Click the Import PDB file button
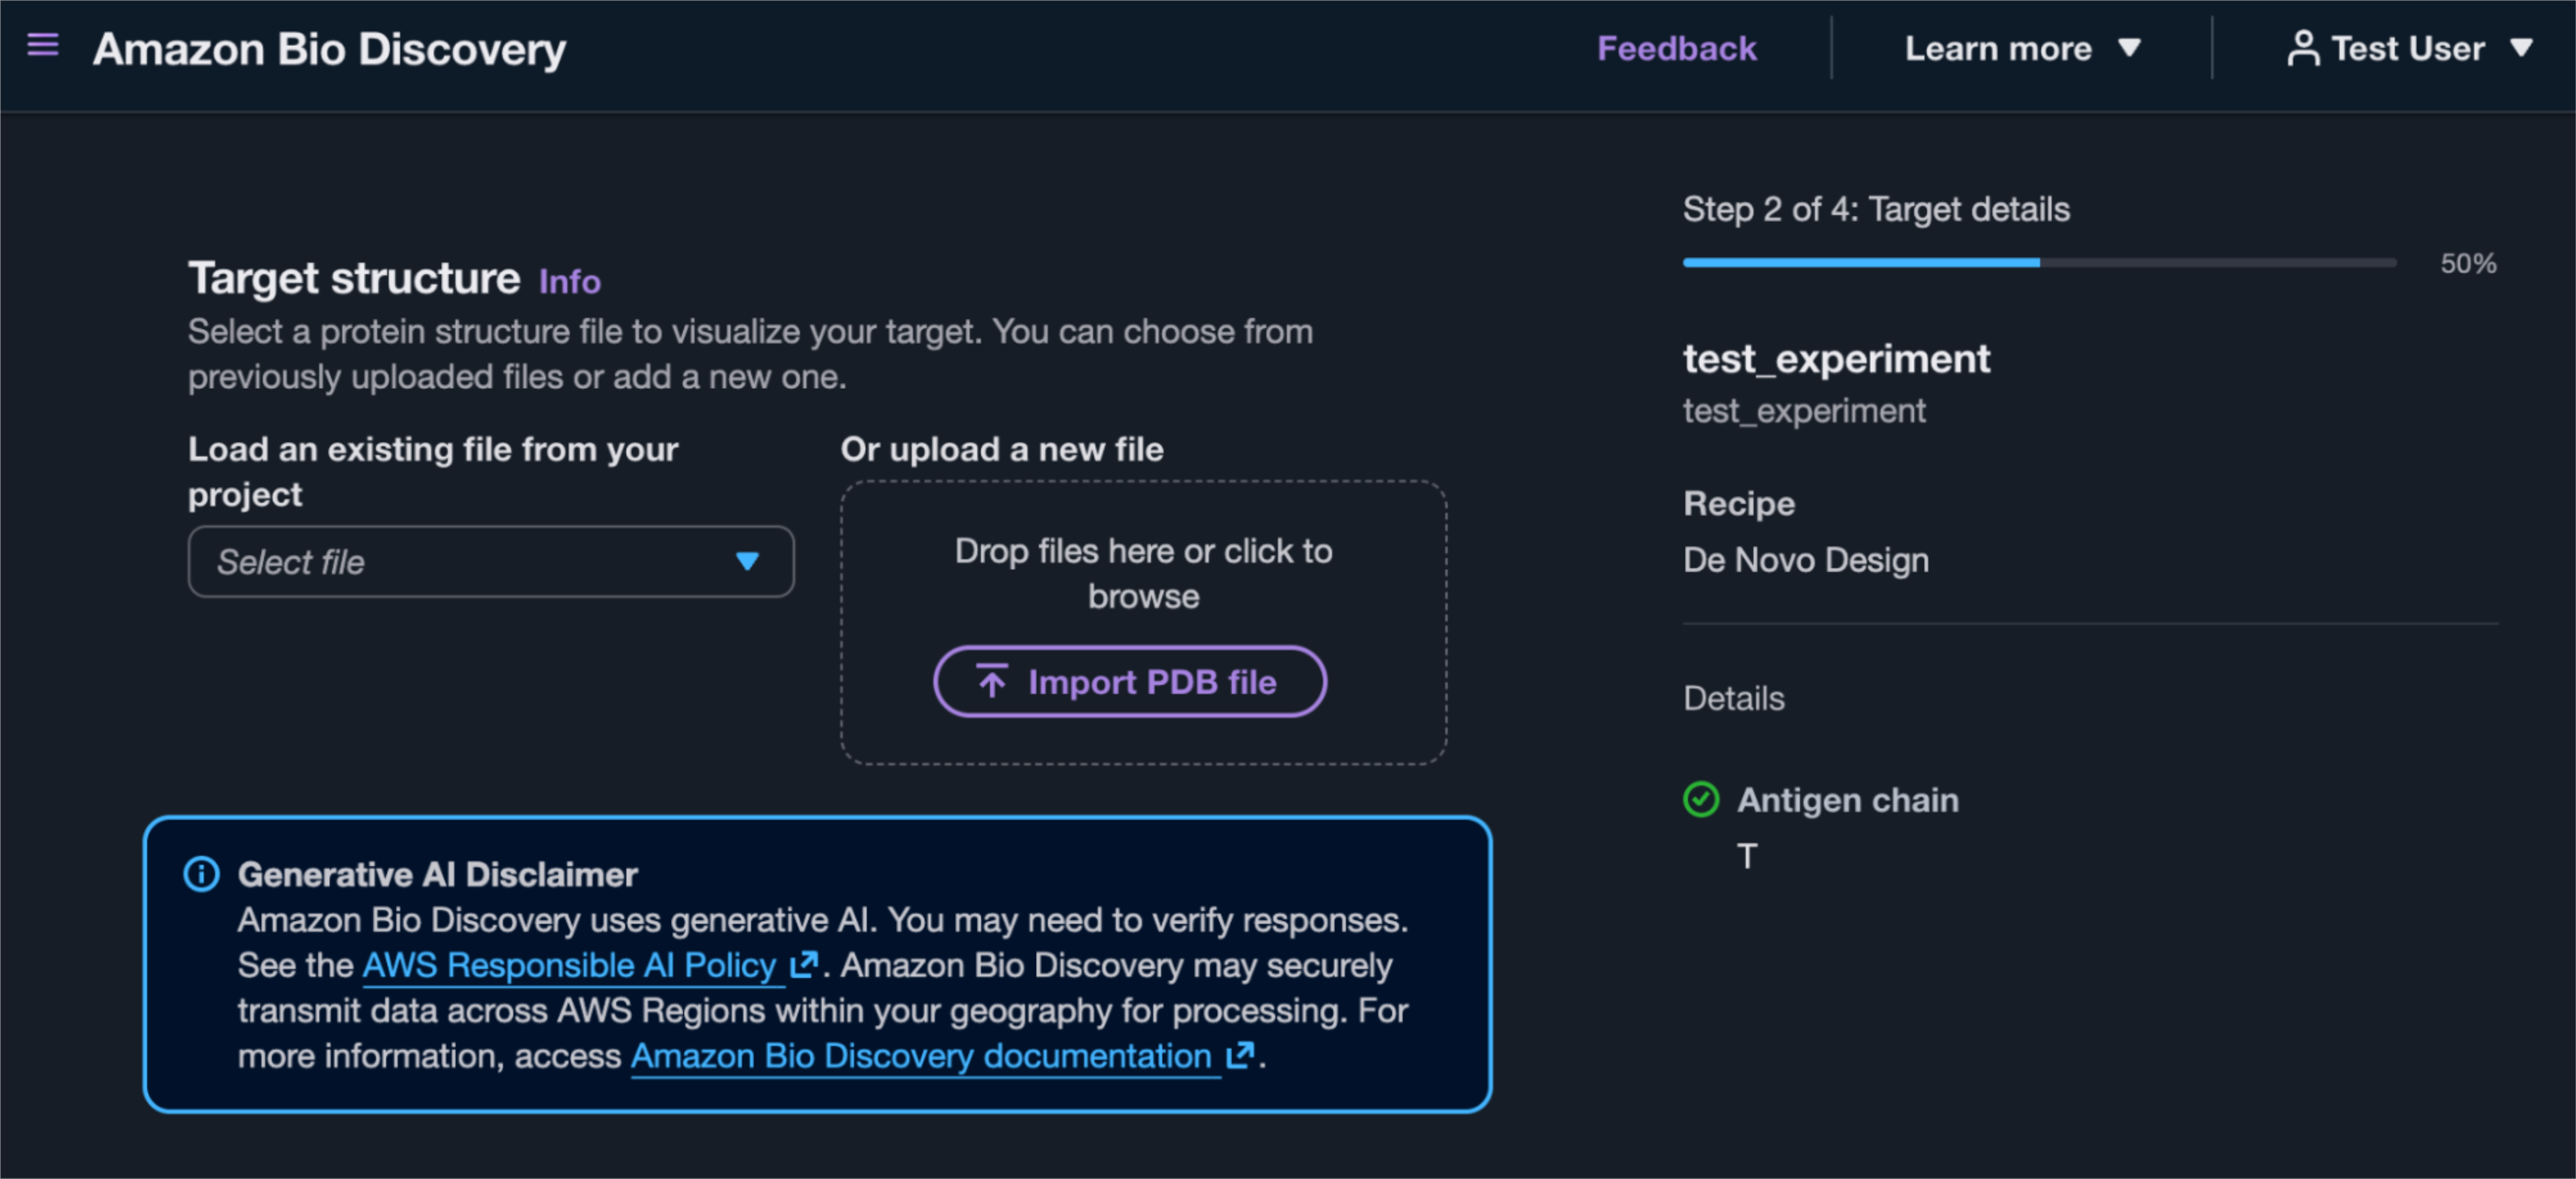 1130,681
